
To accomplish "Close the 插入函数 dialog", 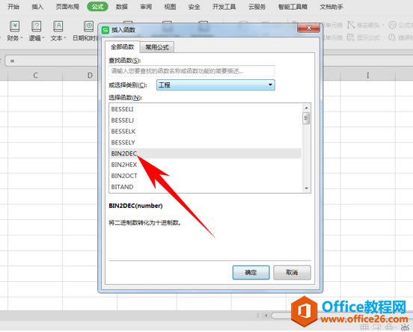I will tap(309, 28).
